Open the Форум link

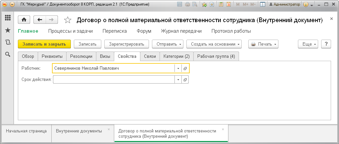point(144,31)
